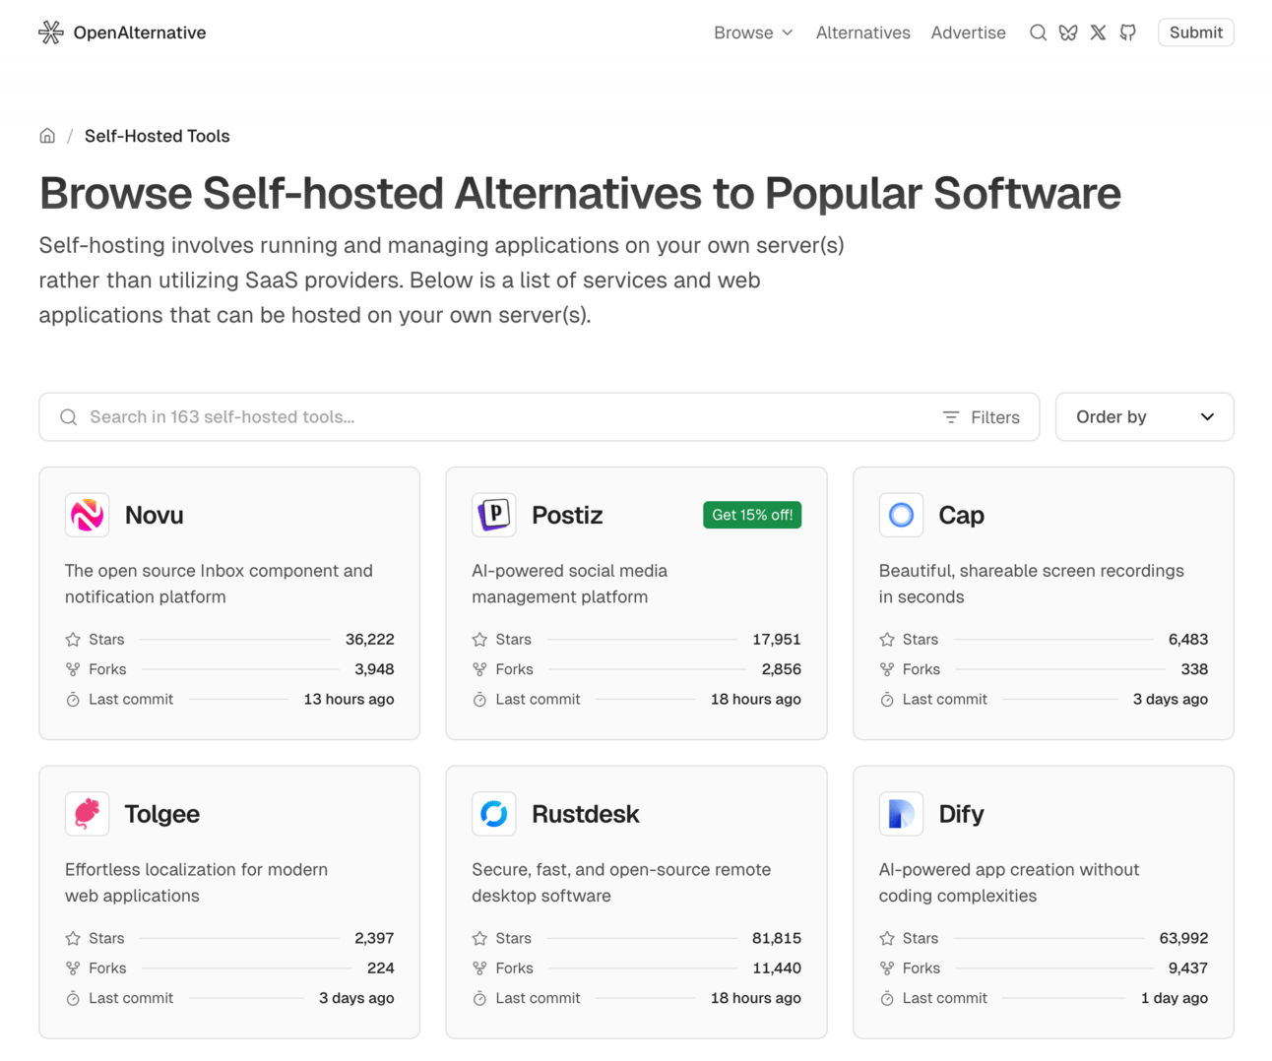Click the OpenAlternative snowflake logo icon
The image size is (1272, 1061).
[51, 32]
